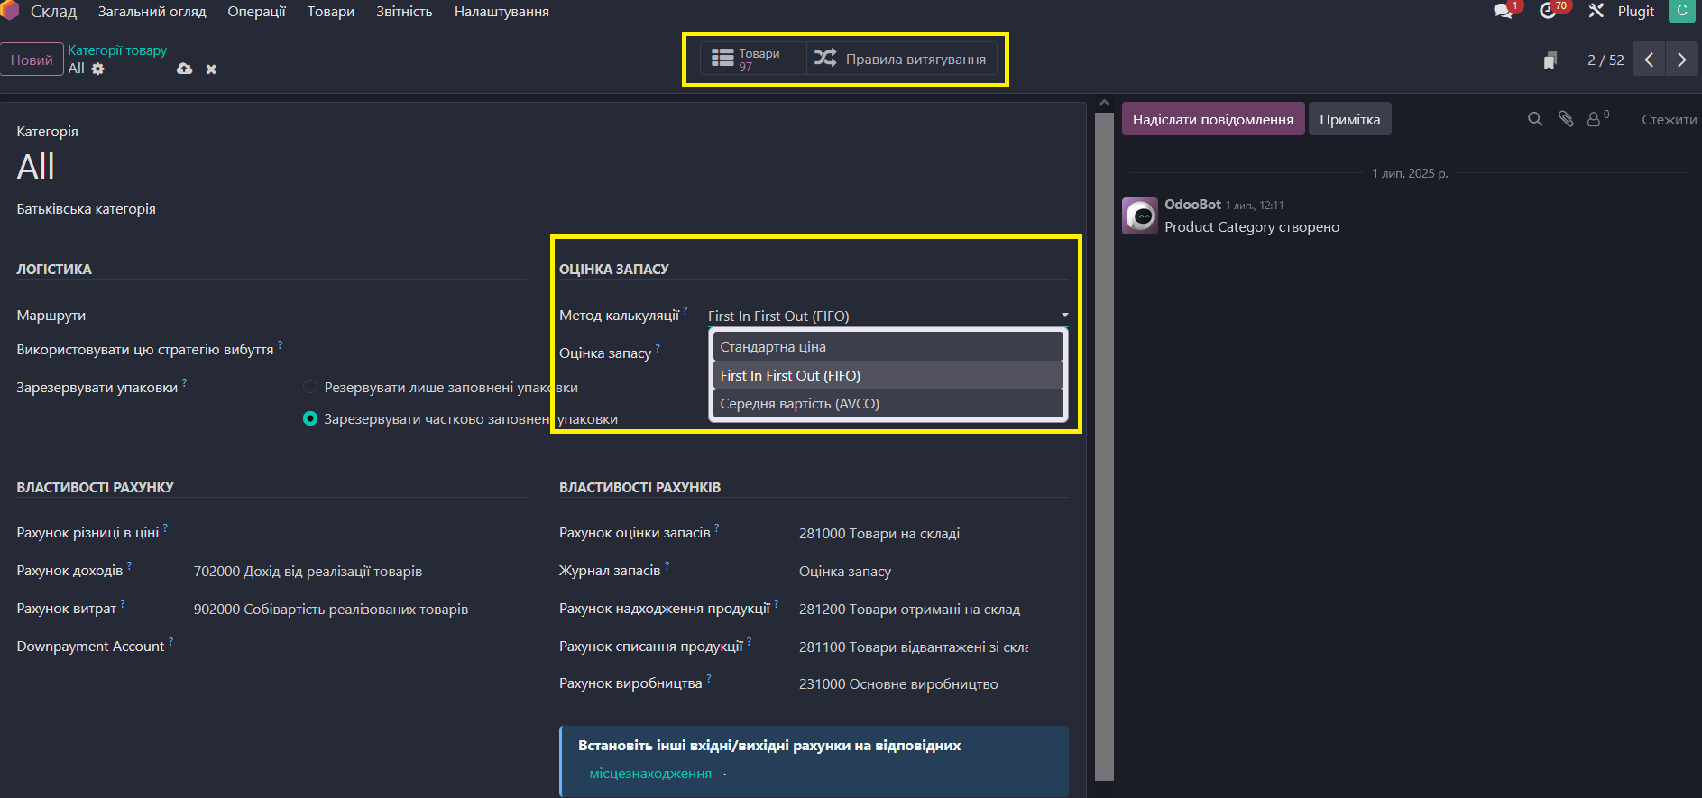The width and height of the screenshot is (1702, 798).
Task: Open the followers person icon
Action: click(x=1595, y=119)
